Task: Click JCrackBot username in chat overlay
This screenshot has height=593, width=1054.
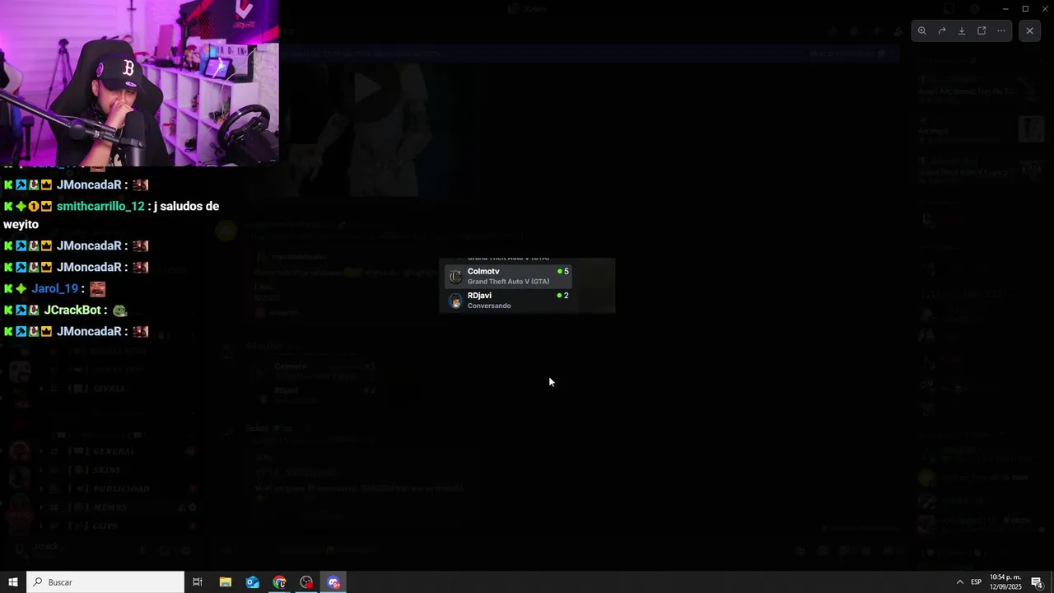Action: point(72,310)
